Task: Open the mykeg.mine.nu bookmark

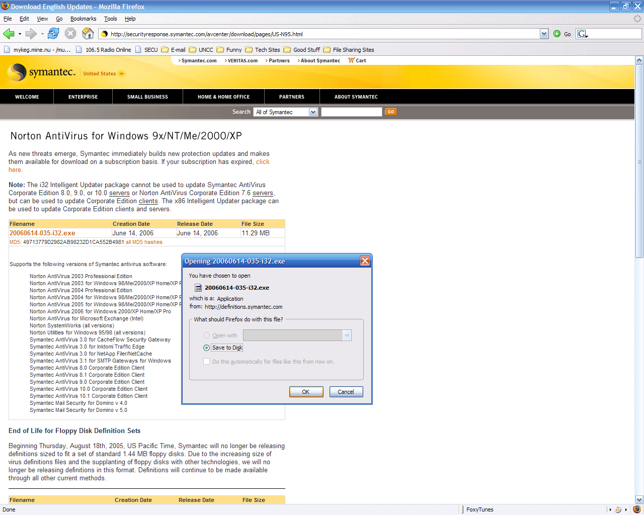Action: 37,50
